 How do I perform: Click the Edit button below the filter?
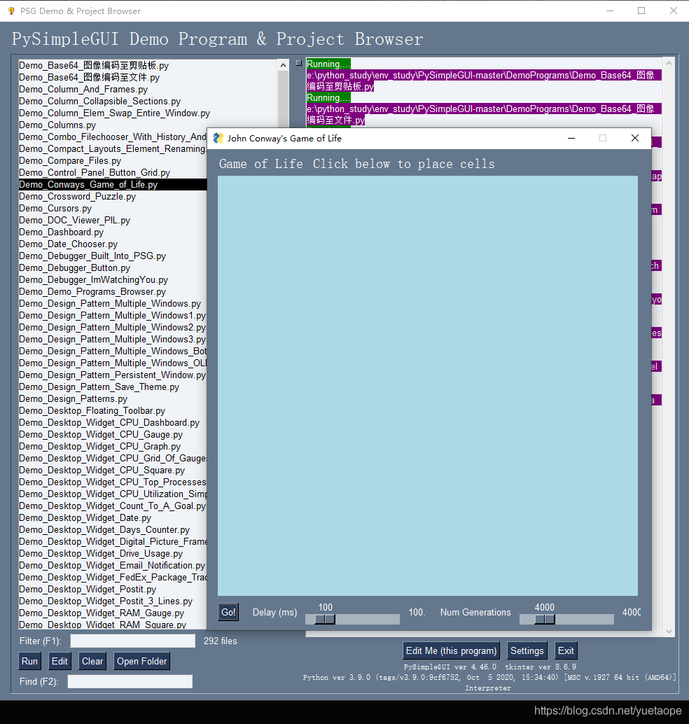pyautogui.click(x=60, y=661)
